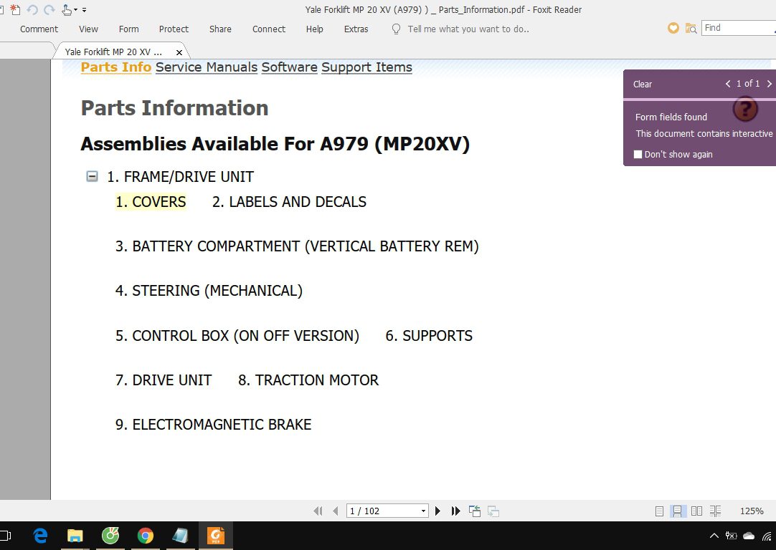Open the Protect ribbon tab
The height and width of the screenshot is (550, 776).
[x=174, y=29]
